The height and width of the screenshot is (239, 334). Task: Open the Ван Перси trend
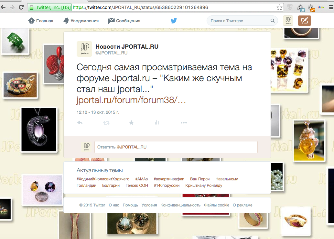200,179
